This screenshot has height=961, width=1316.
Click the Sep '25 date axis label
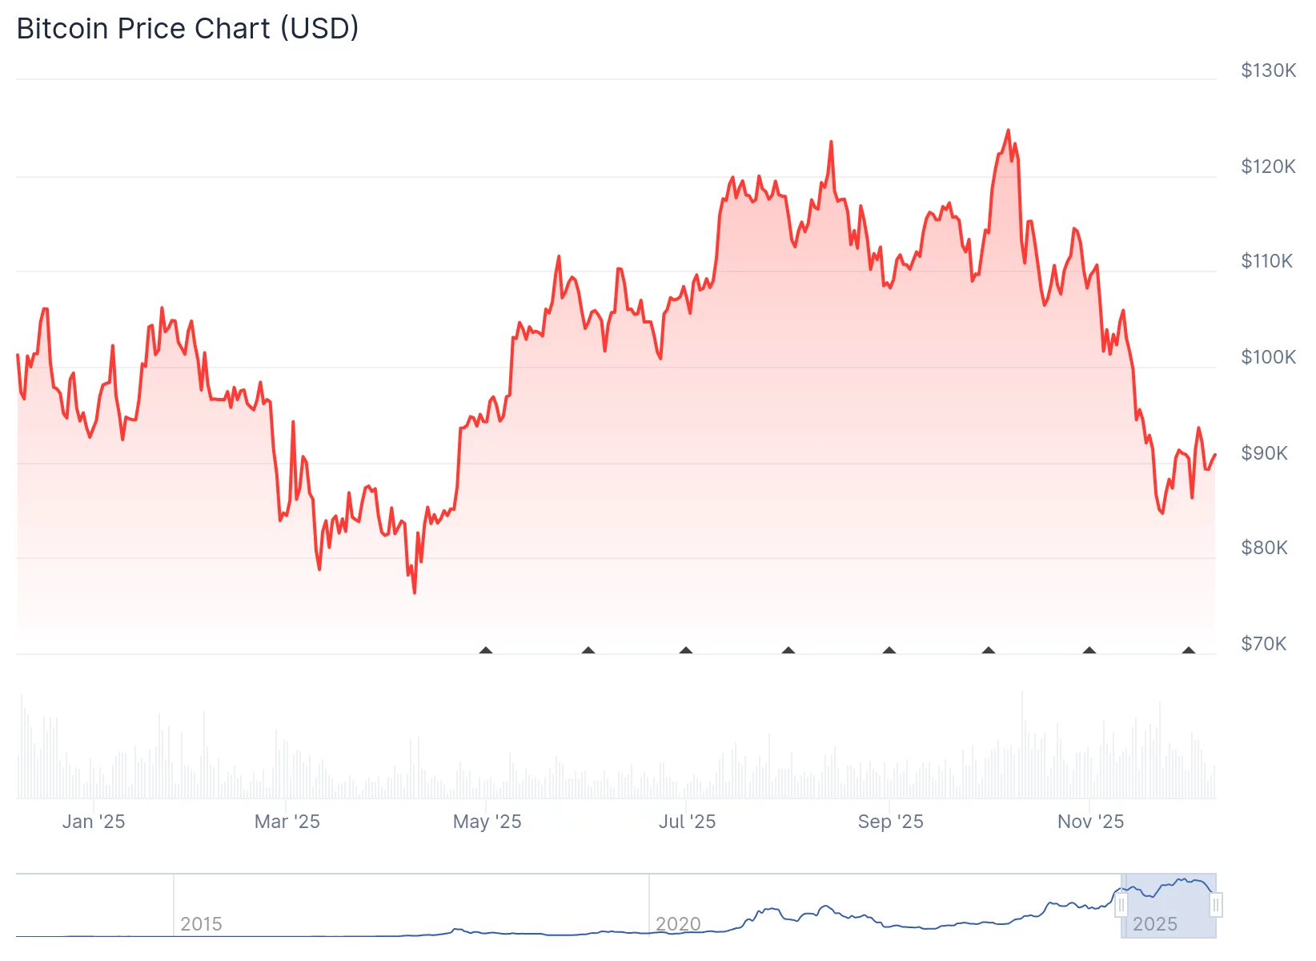click(890, 822)
